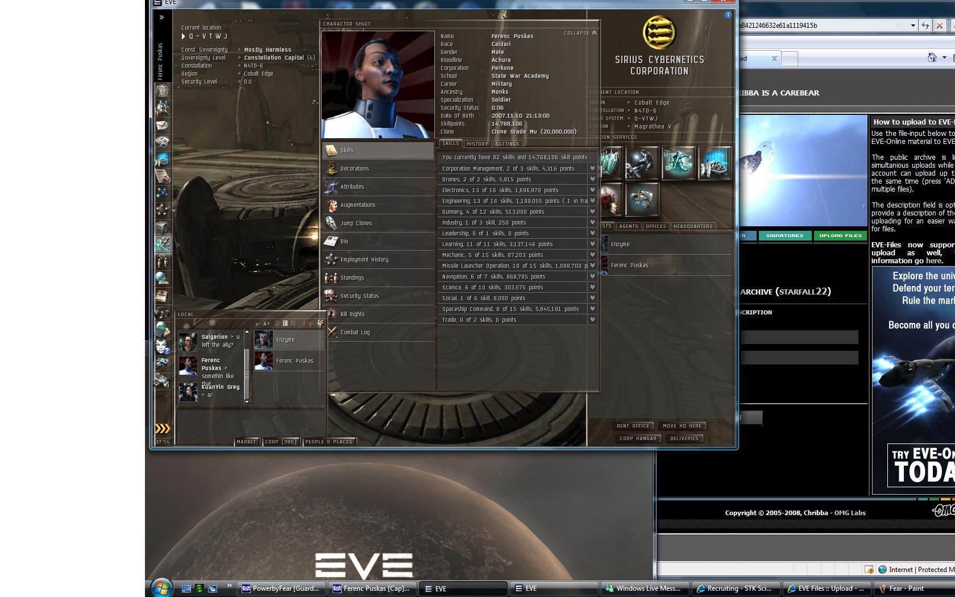Open Recruiting - STK browser taskbar button
955x597 pixels.
click(736, 588)
